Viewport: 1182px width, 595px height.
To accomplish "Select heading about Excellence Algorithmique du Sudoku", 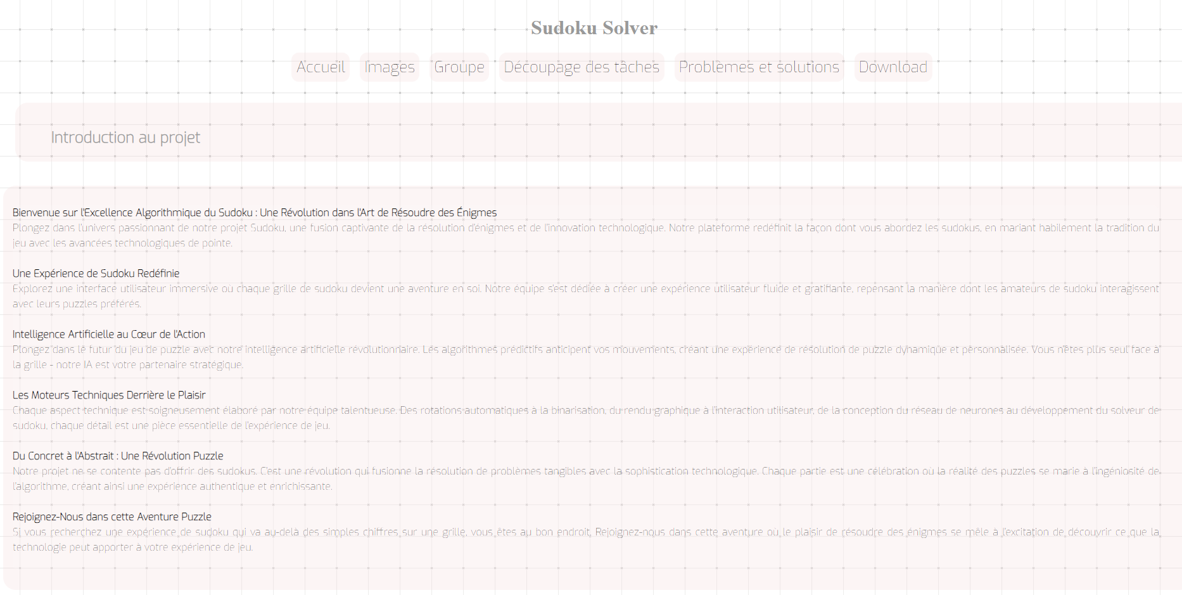I will [x=255, y=212].
